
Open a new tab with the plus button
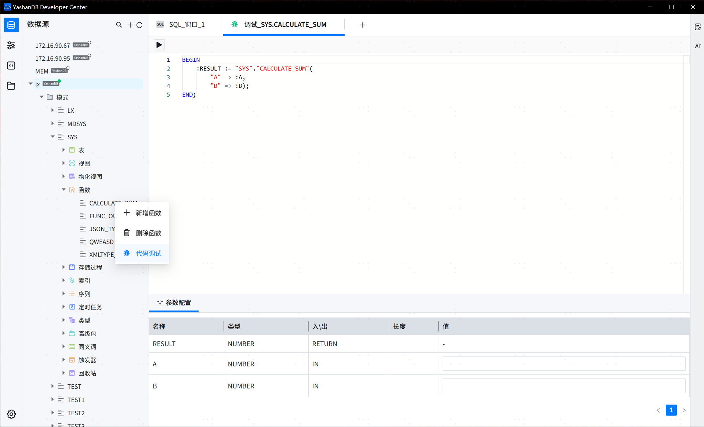pyautogui.click(x=362, y=25)
